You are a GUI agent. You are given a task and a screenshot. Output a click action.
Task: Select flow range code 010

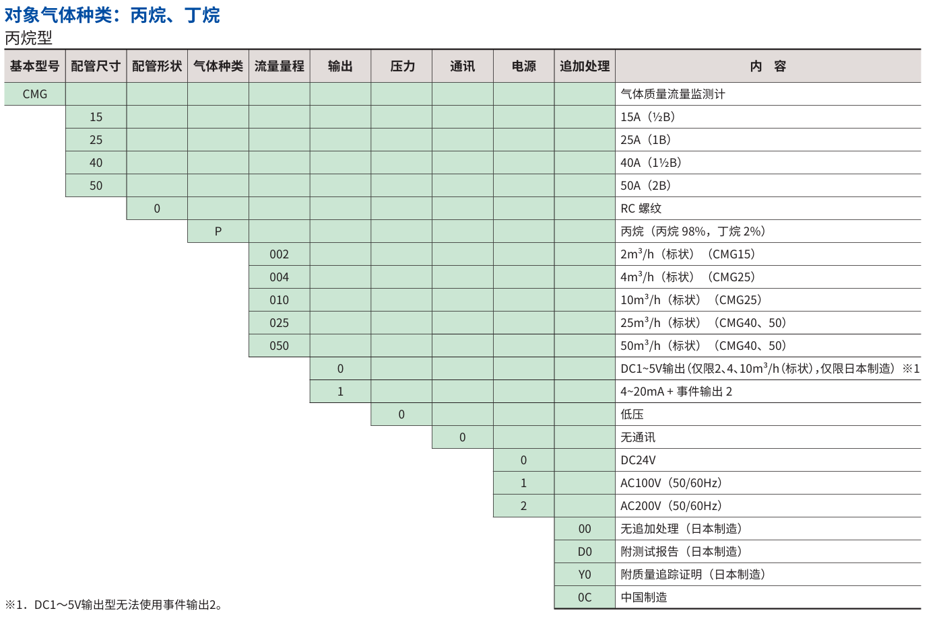pos(279,300)
